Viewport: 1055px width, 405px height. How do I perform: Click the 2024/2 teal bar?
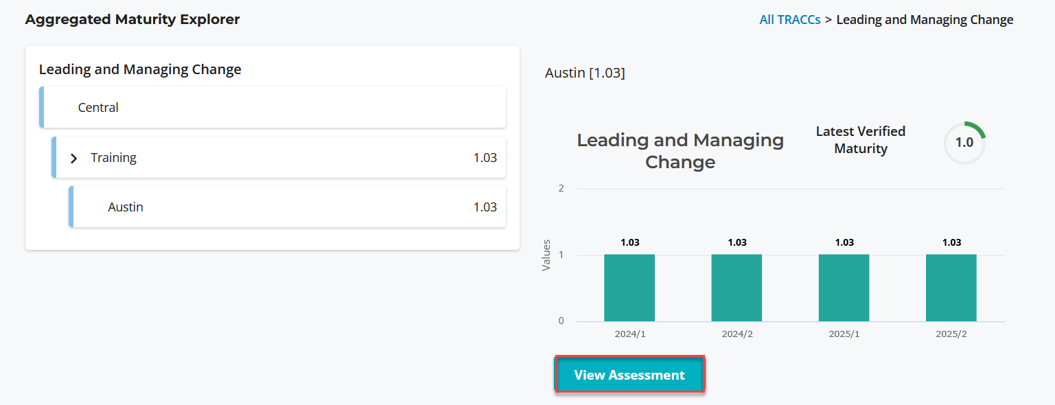coord(737,288)
